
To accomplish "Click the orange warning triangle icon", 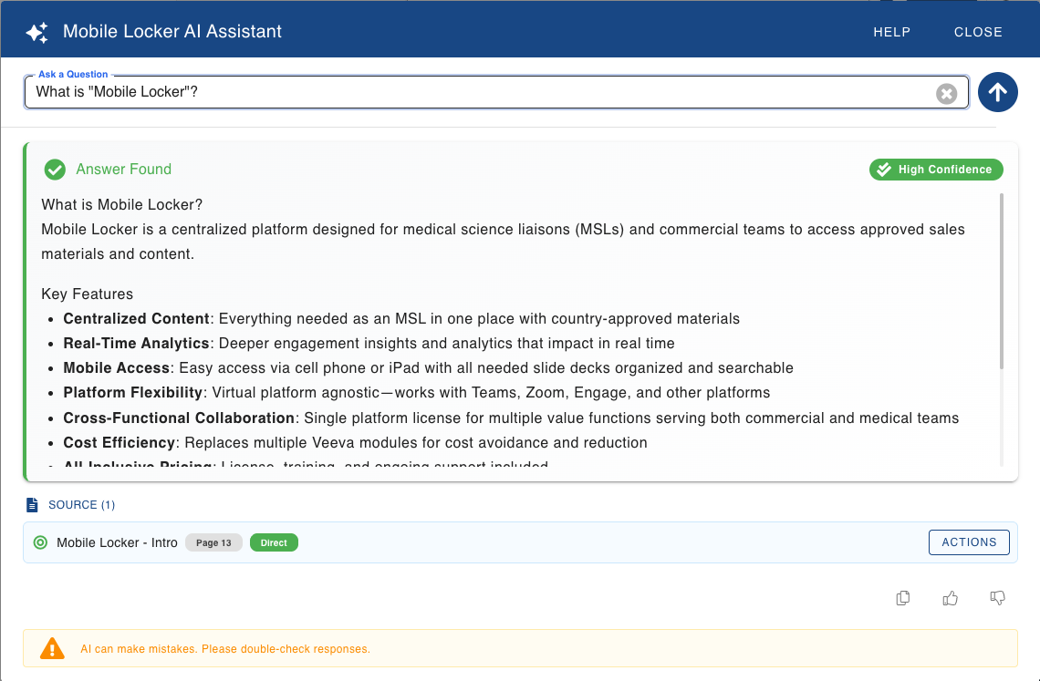I will tap(52, 648).
